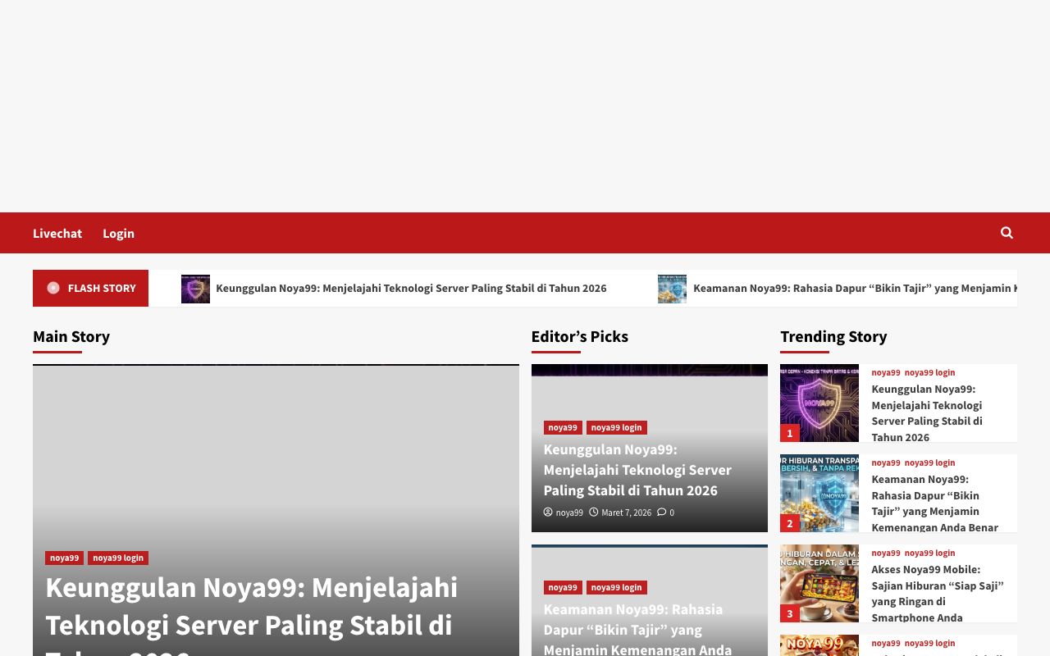Click the Keunggulan Noya99 headline in Flash Story ticker
Screen dimensions: 1050x656
(411, 288)
